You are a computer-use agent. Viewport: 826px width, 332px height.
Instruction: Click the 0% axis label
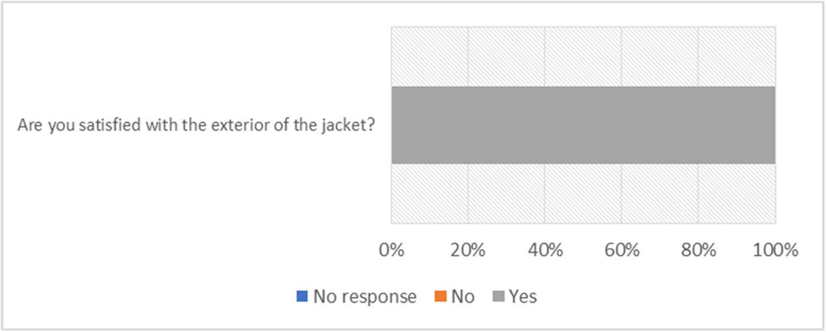391,250
